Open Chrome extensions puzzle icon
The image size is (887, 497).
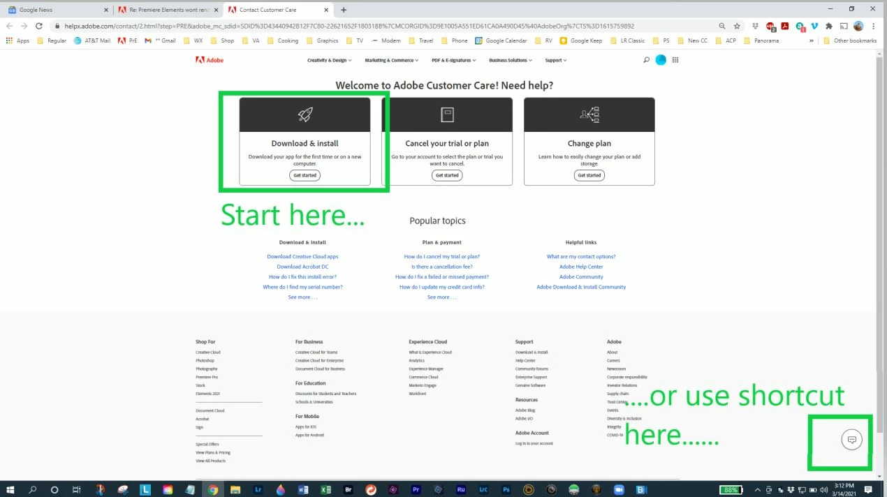pyautogui.click(x=829, y=26)
